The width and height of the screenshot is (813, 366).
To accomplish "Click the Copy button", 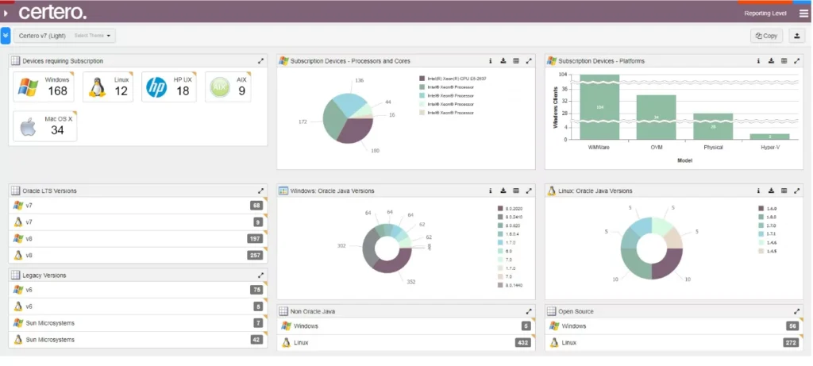I will pyautogui.click(x=766, y=36).
